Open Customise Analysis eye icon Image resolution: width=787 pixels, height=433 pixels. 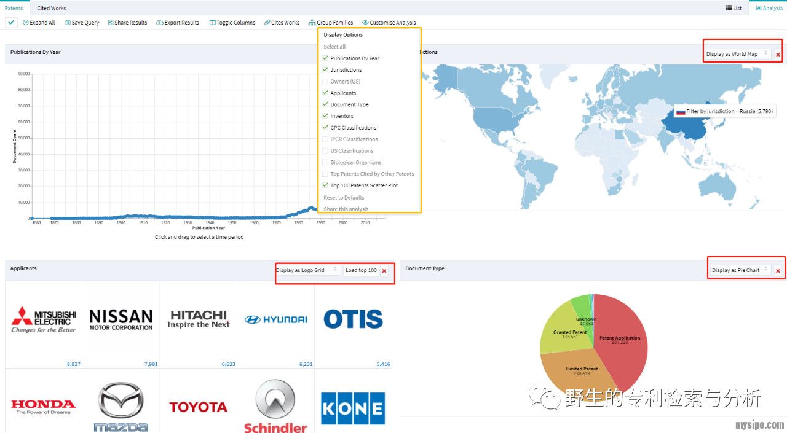366,23
